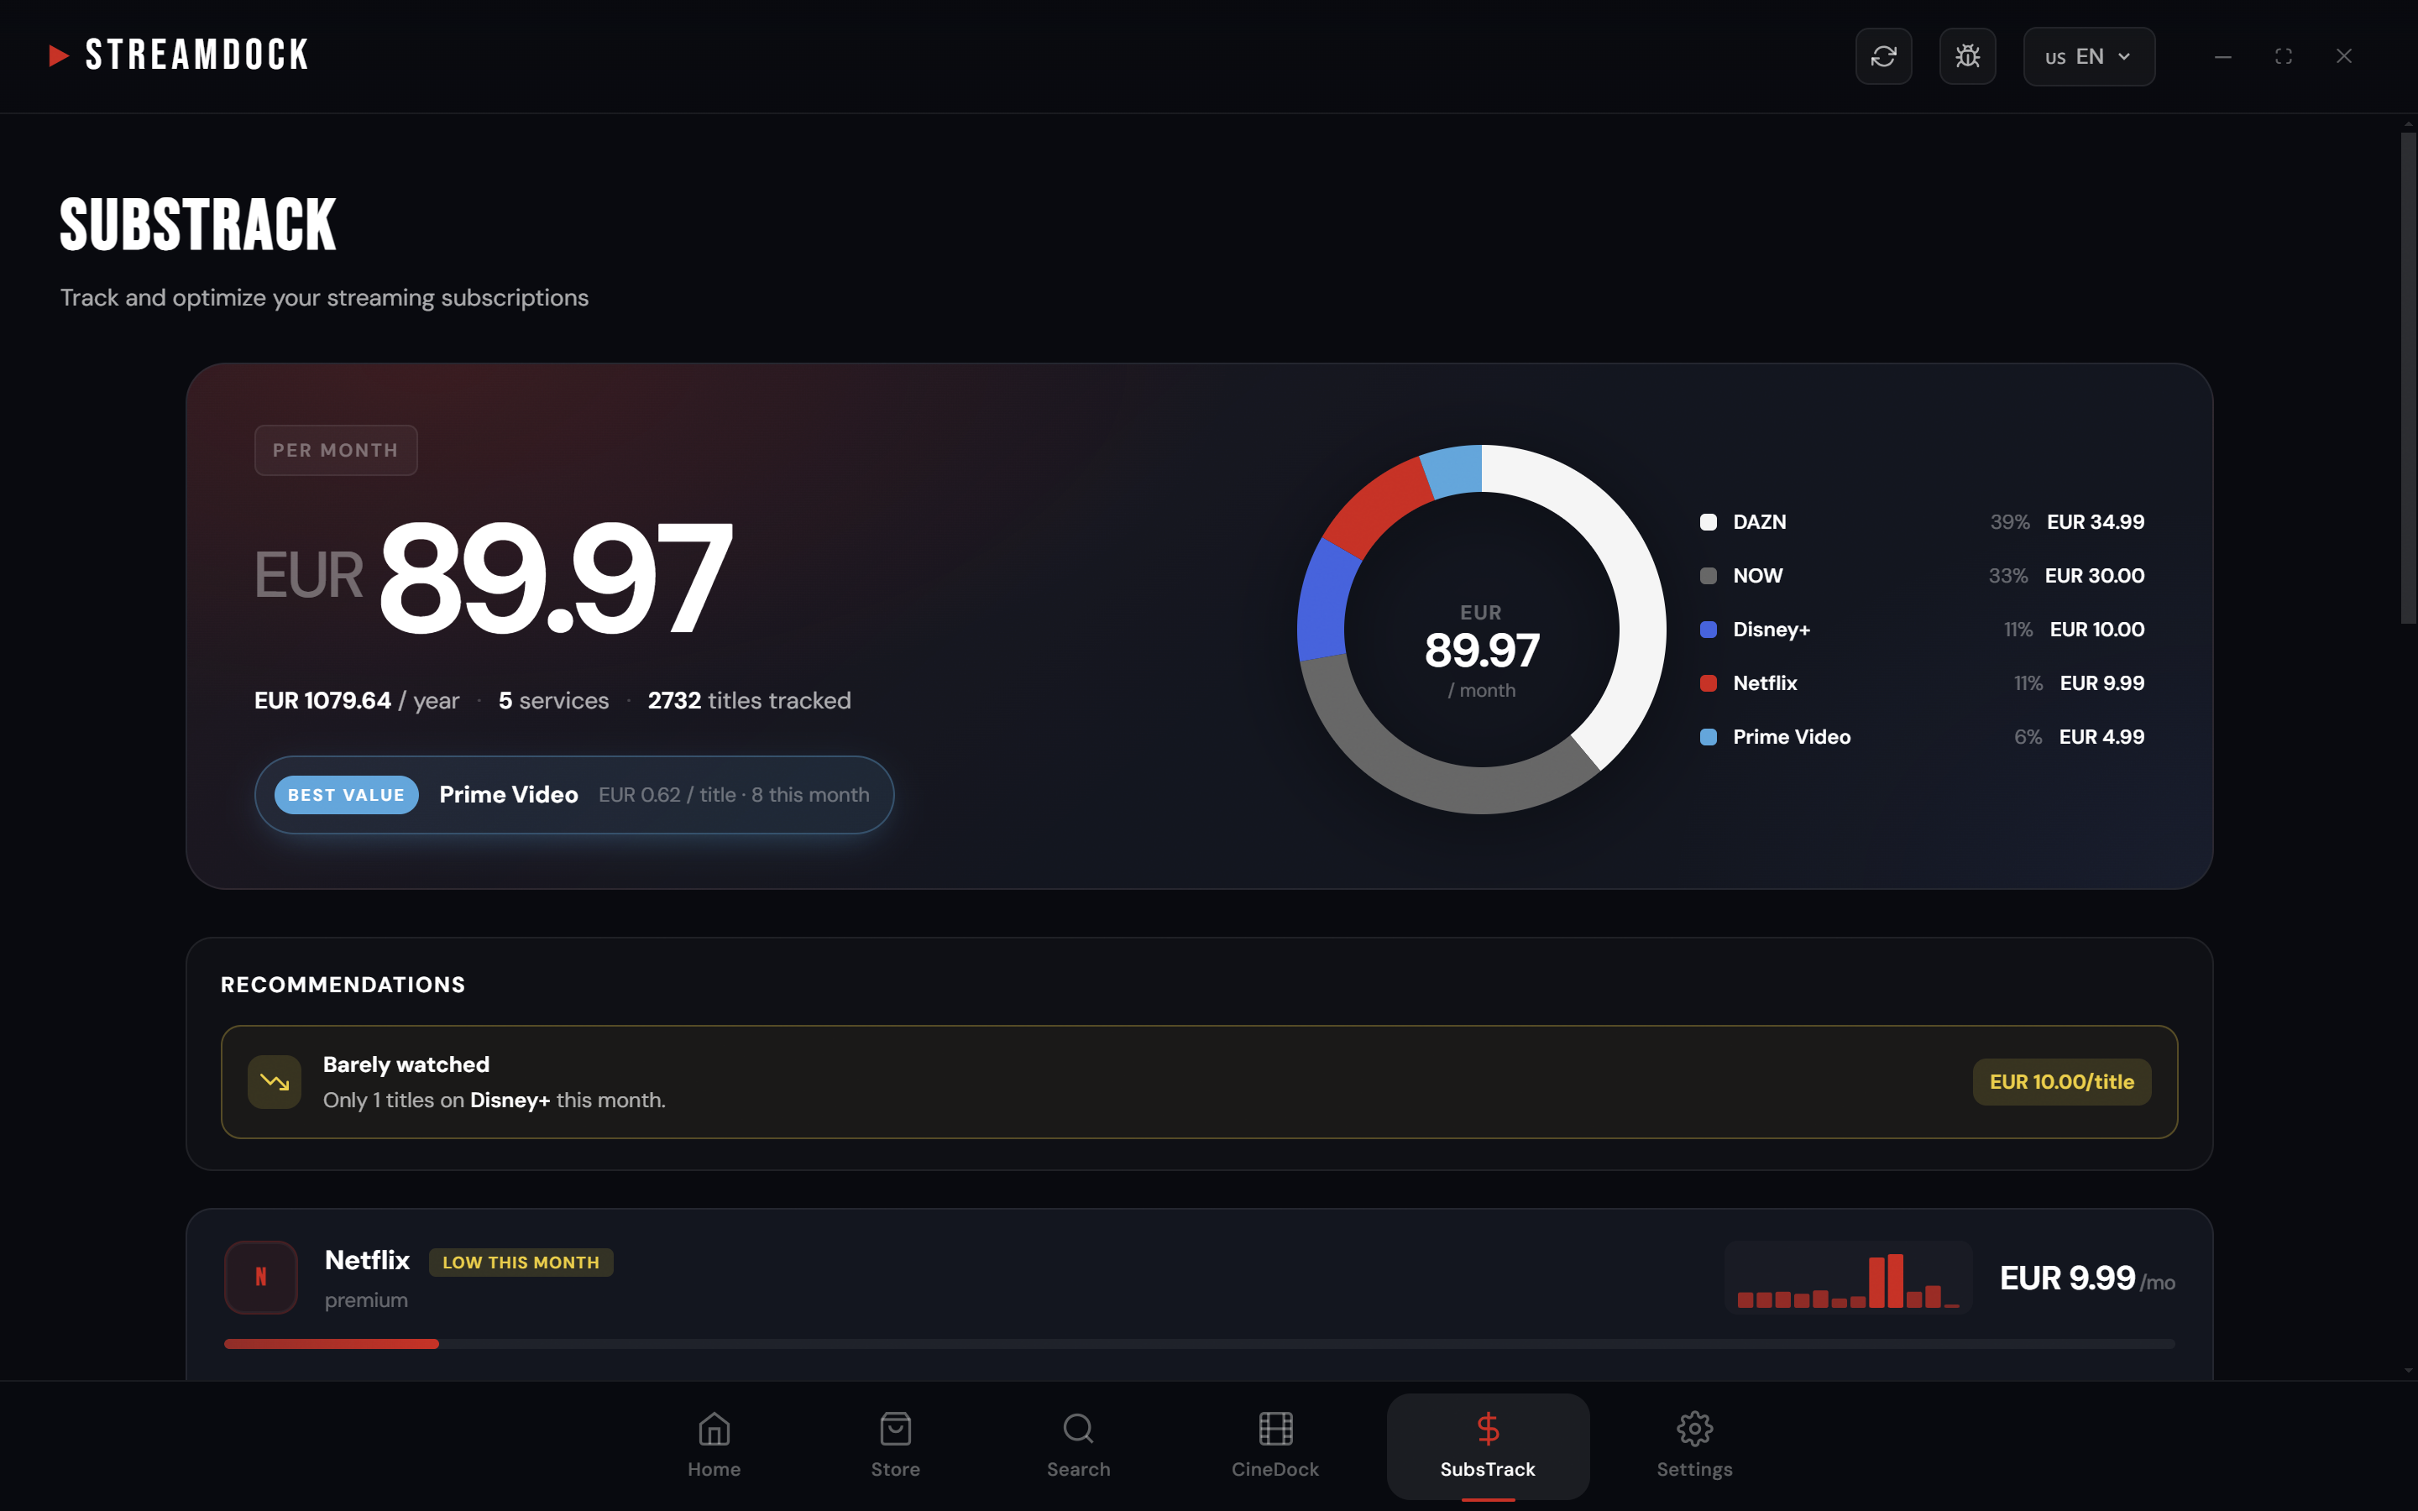Click the Netflix usage sparkline chart
Image resolution: width=2418 pixels, height=1511 pixels.
click(x=1847, y=1277)
